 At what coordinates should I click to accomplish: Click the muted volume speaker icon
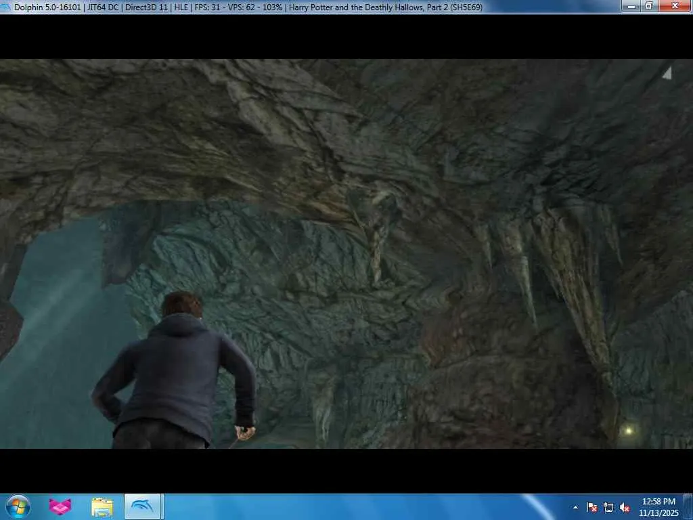625,508
